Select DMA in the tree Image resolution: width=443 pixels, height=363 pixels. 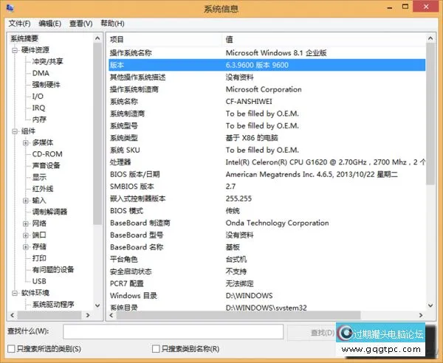pyautogui.click(x=41, y=73)
